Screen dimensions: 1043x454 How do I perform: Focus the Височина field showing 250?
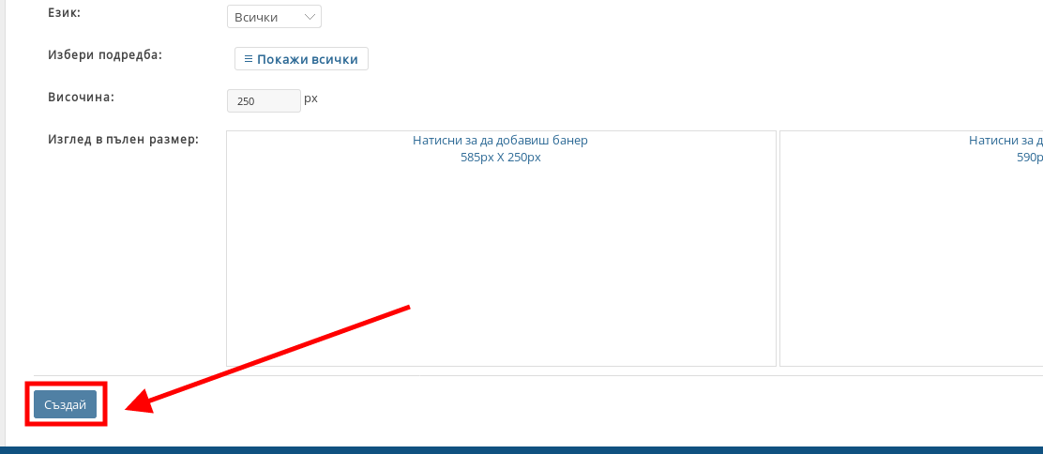coord(264,100)
